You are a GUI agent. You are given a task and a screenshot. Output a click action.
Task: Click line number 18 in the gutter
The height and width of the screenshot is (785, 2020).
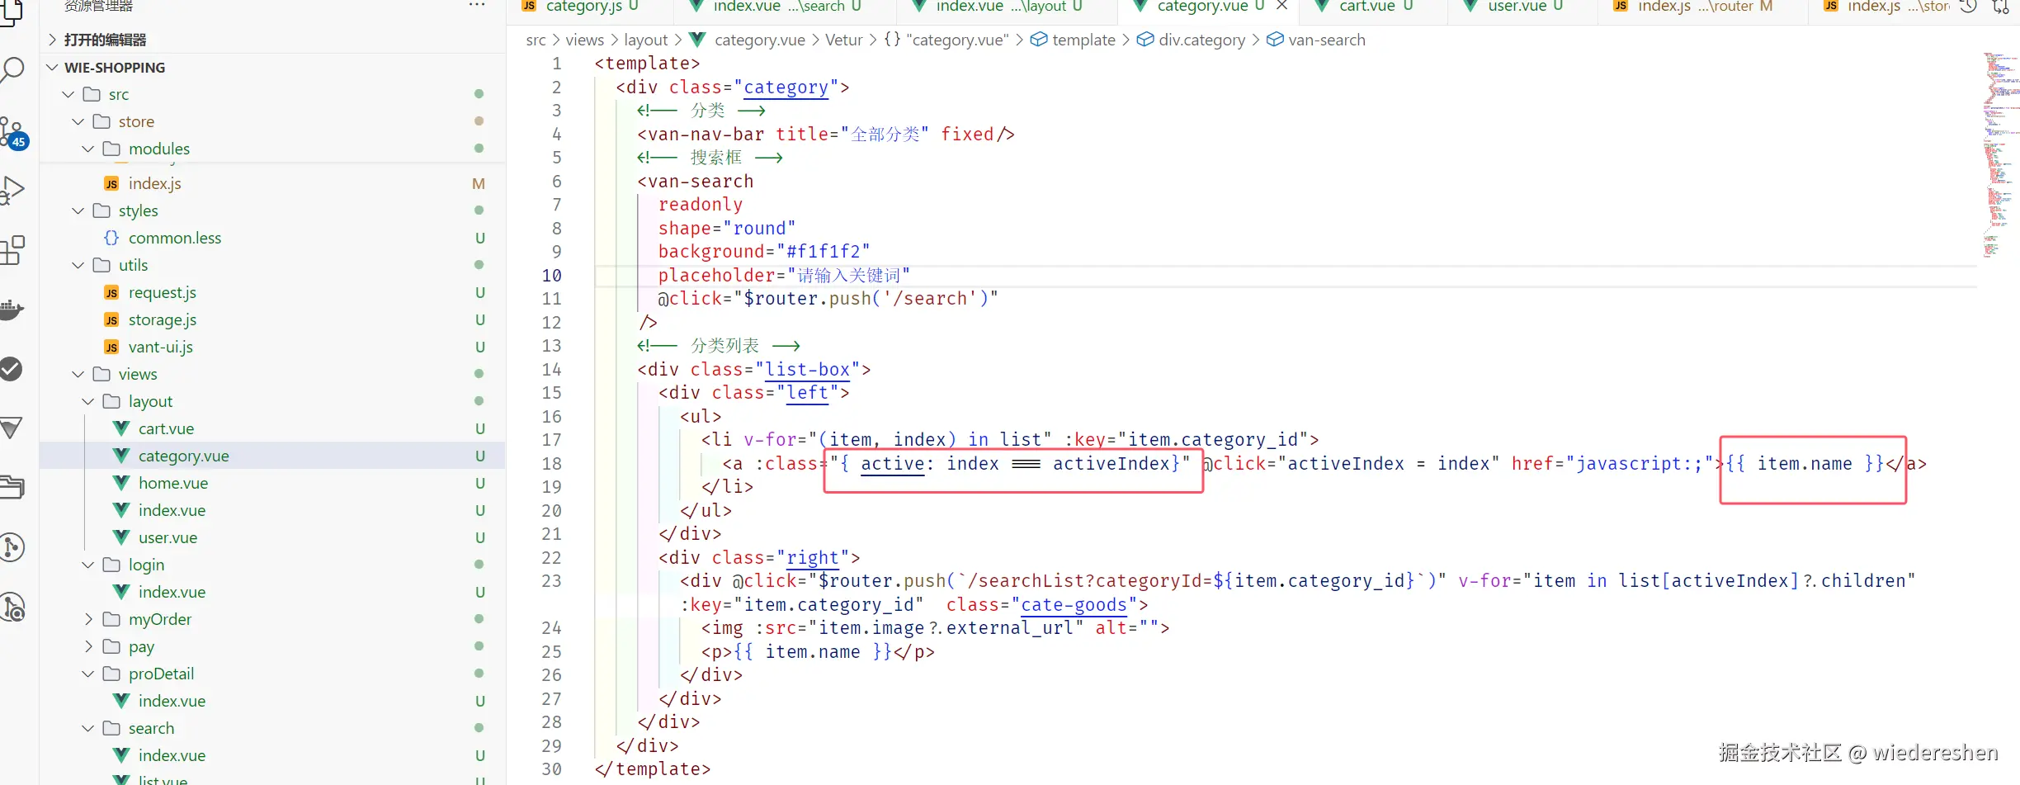tap(551, 464)
